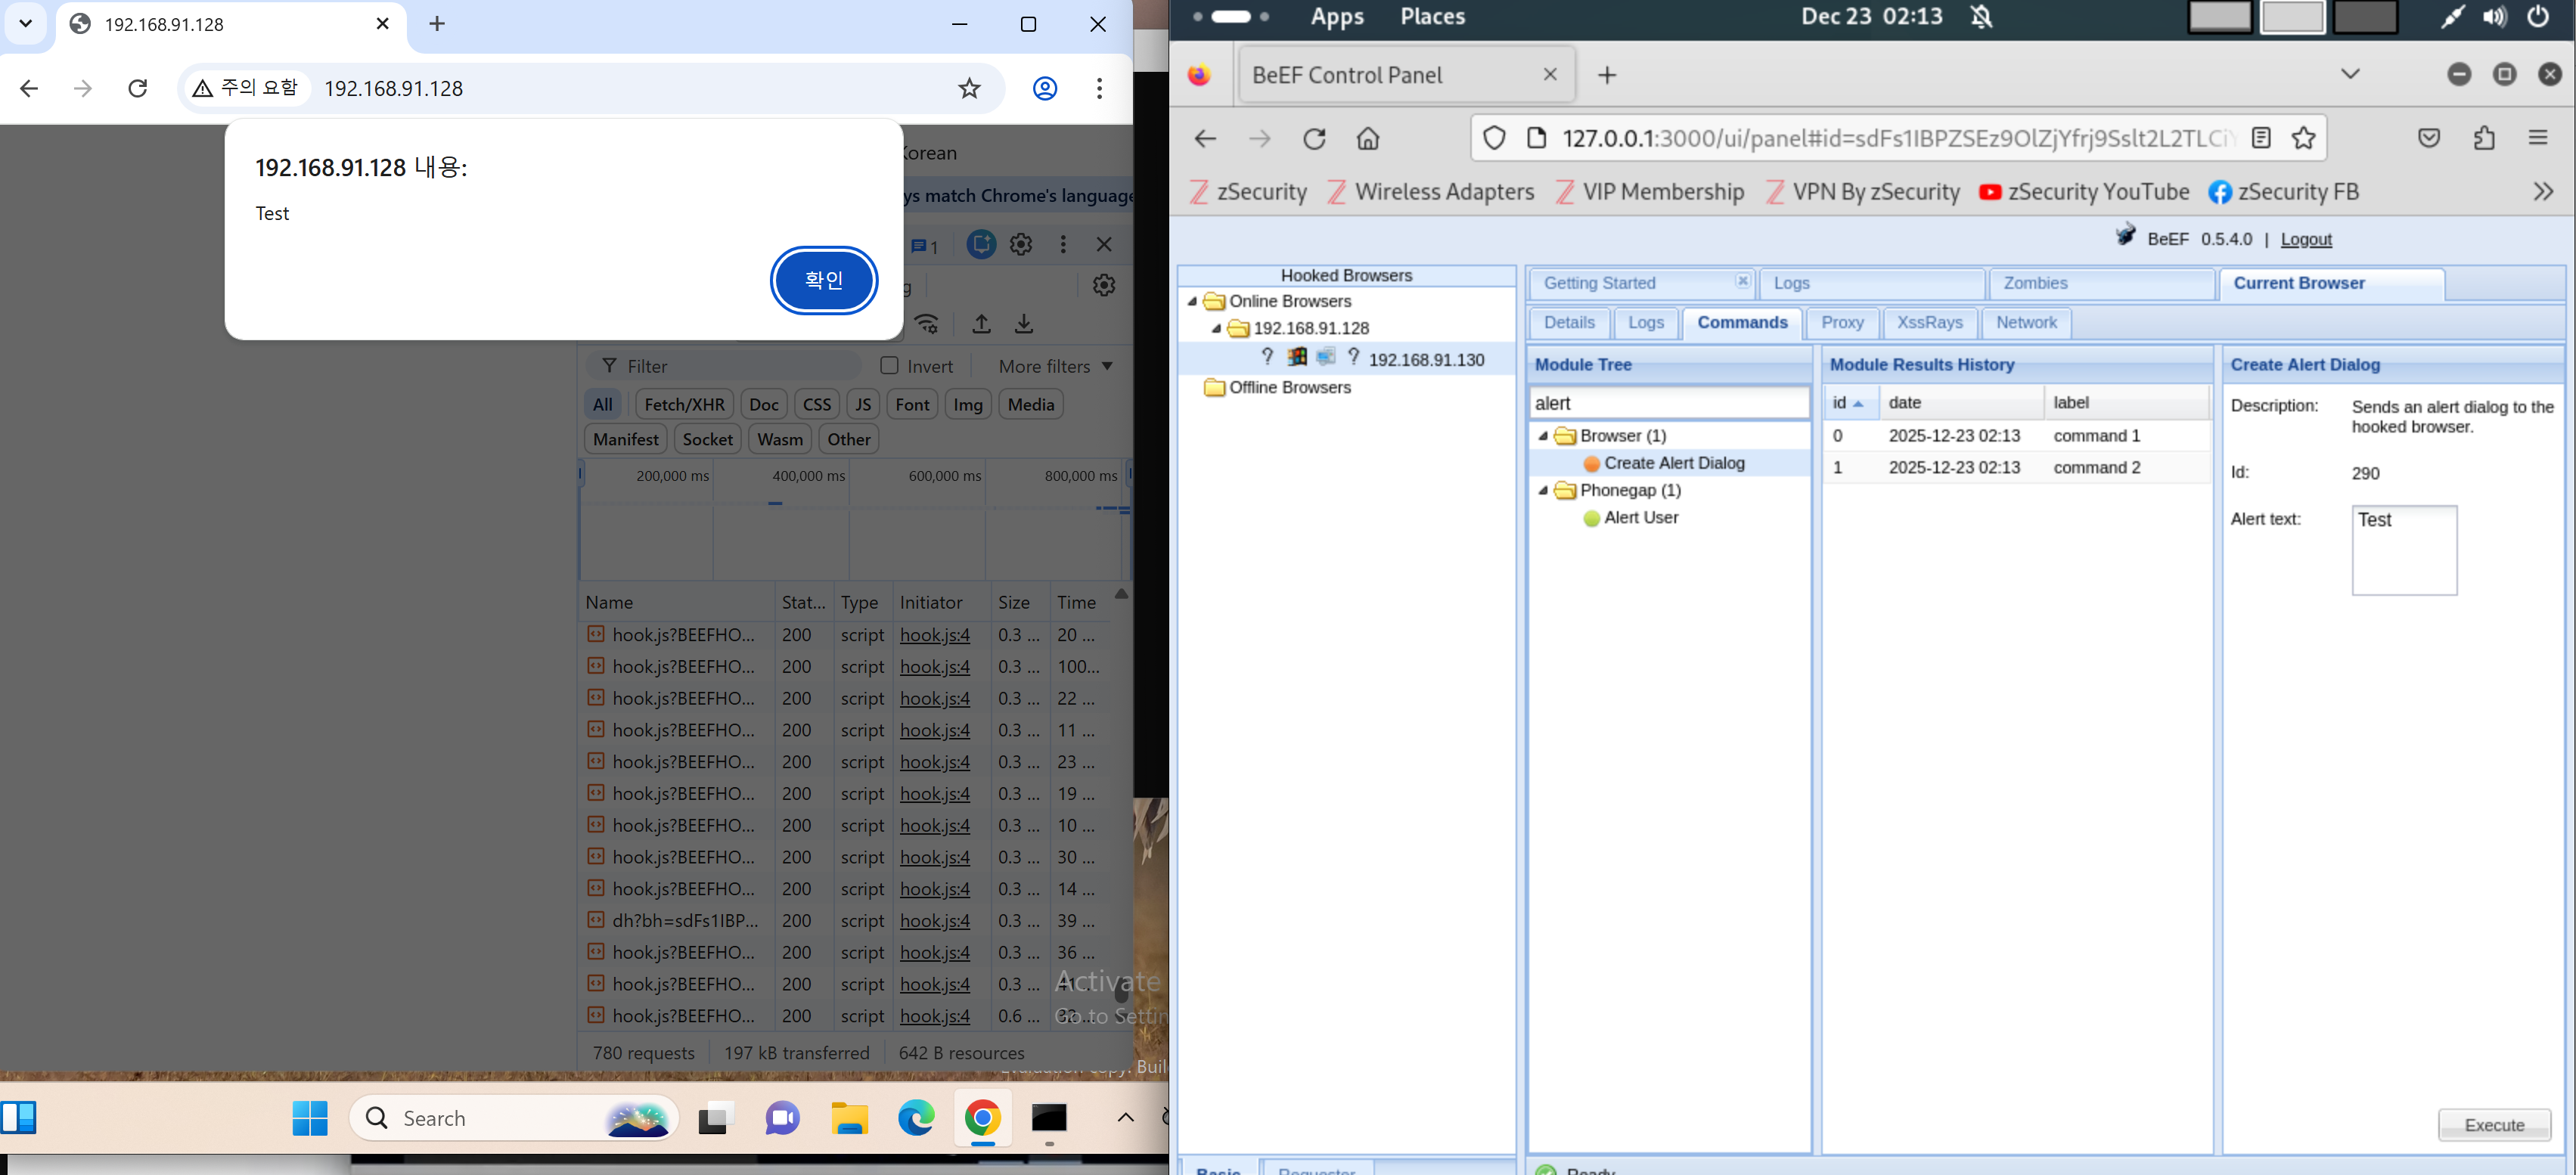Collapse the Phonegap (1) module folder

click(x=1543, y=490)
